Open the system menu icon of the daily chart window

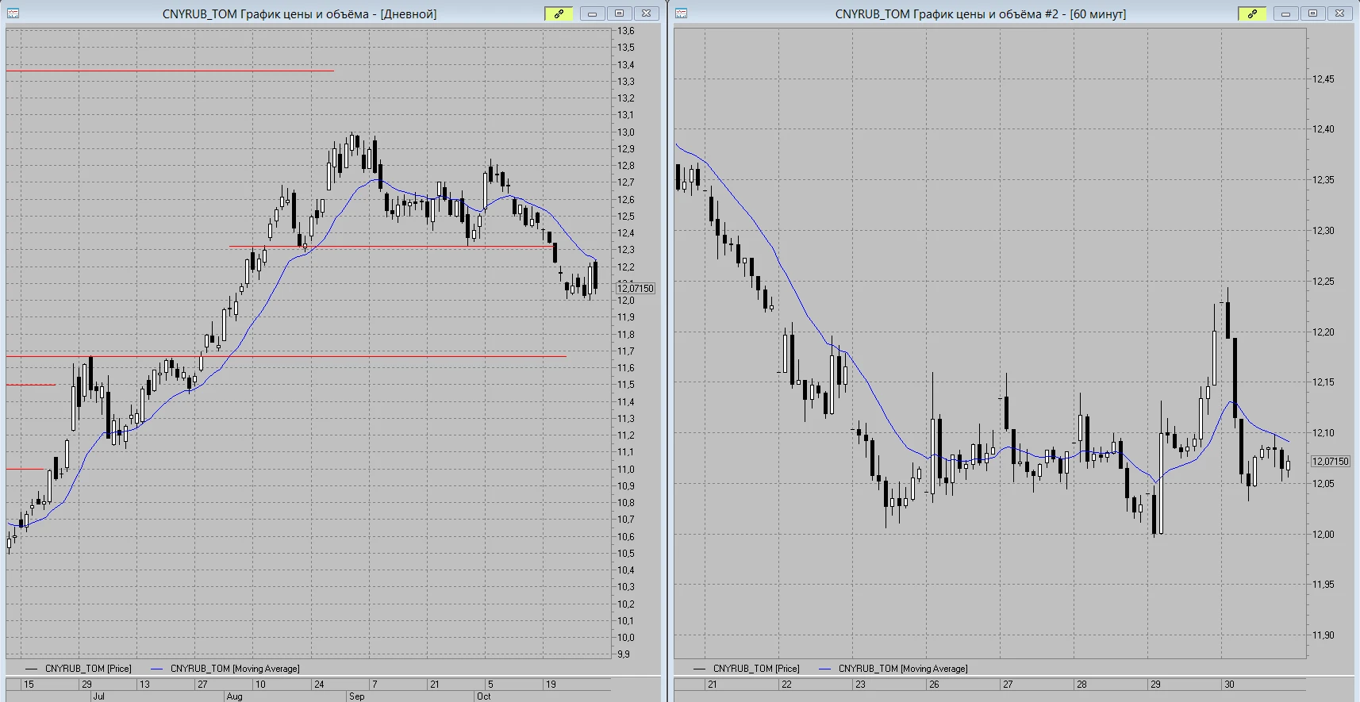tap(13, 13)
